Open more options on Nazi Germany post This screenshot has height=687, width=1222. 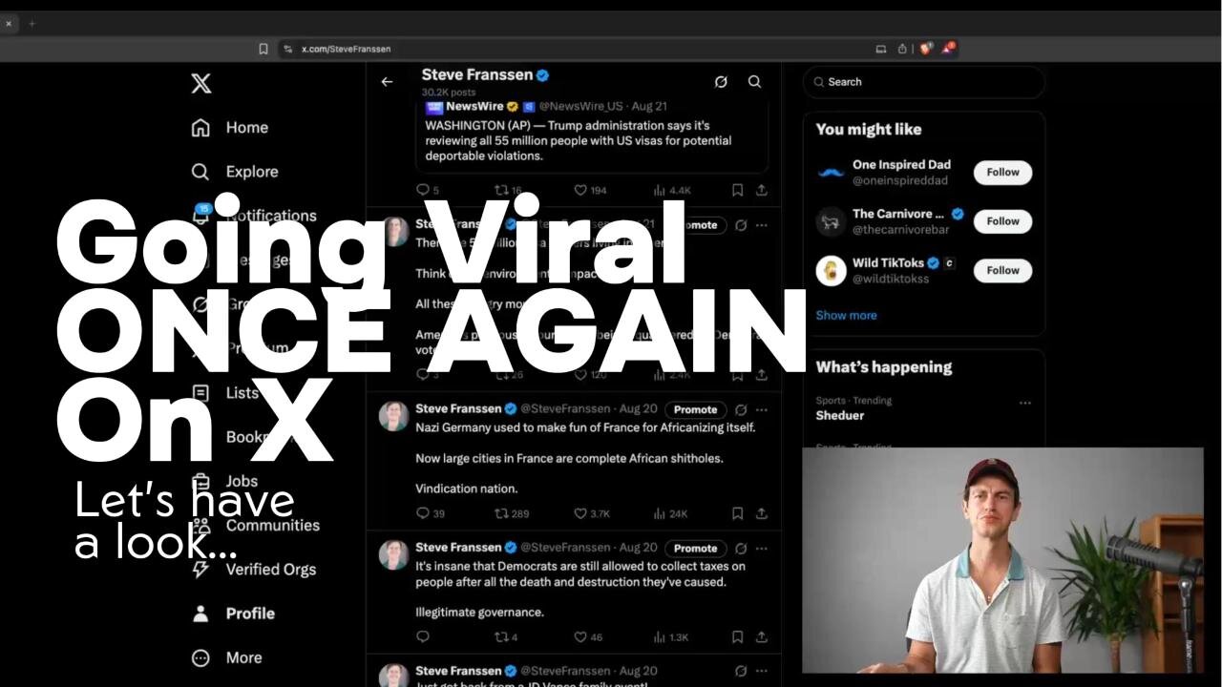[x=762, y=409]
